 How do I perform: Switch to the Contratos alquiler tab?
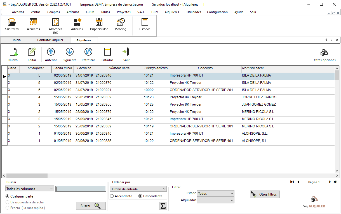click(x=50, y=40)
